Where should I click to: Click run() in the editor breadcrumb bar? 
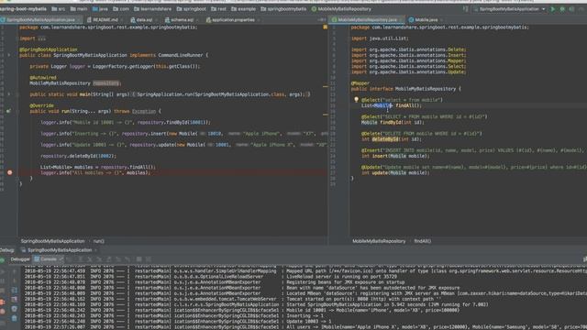[x=99, y=241]
